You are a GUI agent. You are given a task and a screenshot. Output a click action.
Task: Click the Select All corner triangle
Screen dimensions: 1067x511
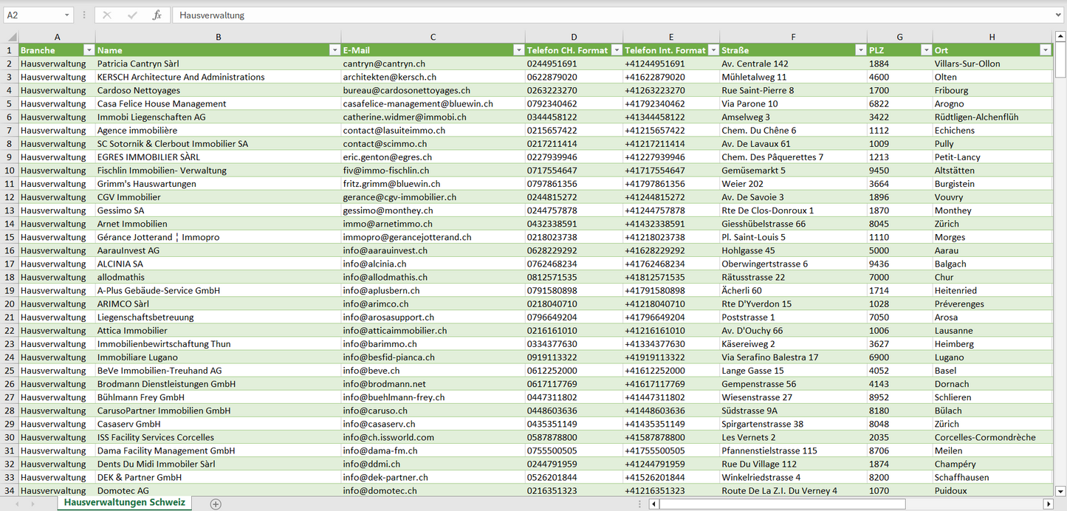tap(12, 37)
